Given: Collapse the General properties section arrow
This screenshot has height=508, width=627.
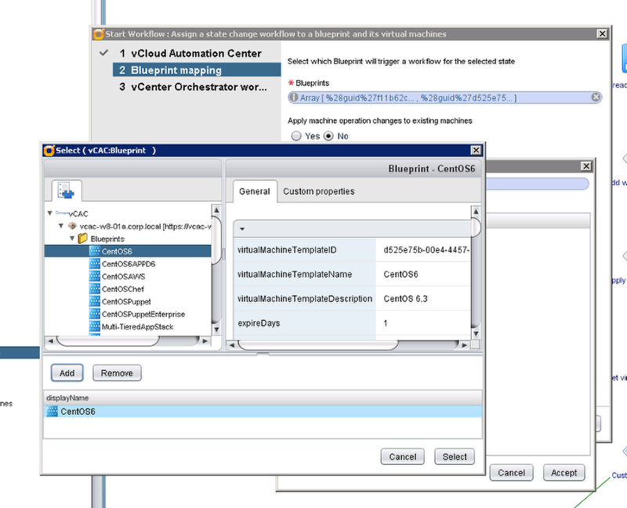Looking at the screenshot, I should click(x=242, y=229).
